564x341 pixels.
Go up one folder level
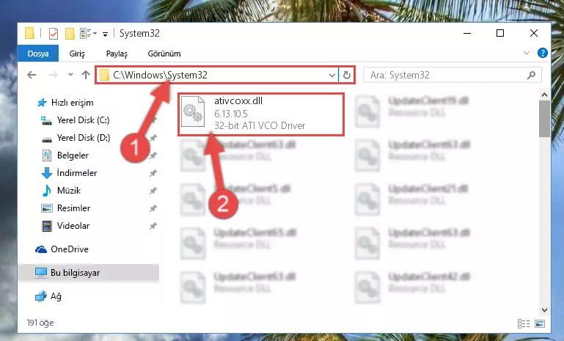point(86,75)
